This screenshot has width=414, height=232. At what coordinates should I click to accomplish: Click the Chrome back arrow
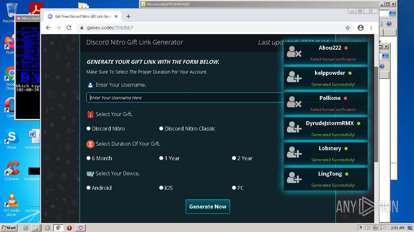(x=48, y=28)
